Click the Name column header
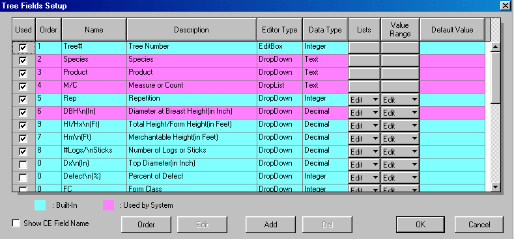Screen dimensions: 514x239 pos(94,30)
